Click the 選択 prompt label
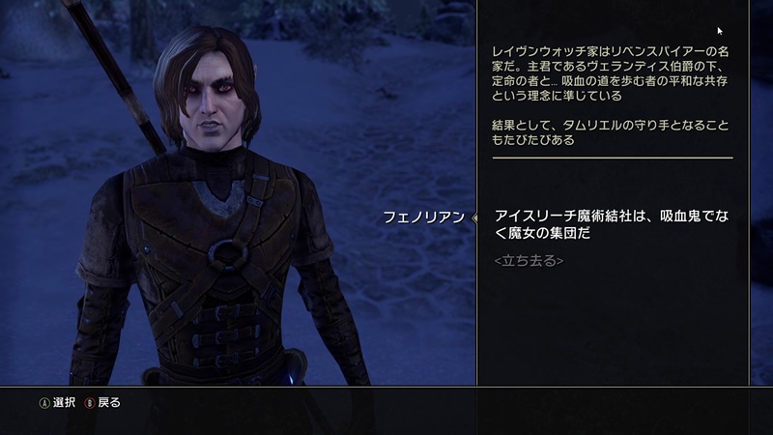773x435 pixels. [x=64, y=403]
